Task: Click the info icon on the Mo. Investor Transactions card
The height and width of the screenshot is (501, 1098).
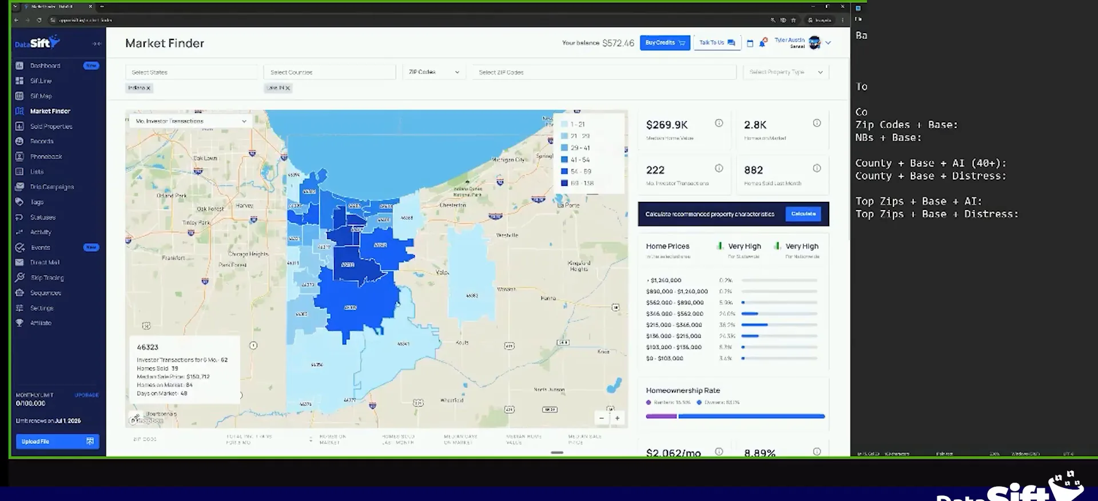Action: 719,168
